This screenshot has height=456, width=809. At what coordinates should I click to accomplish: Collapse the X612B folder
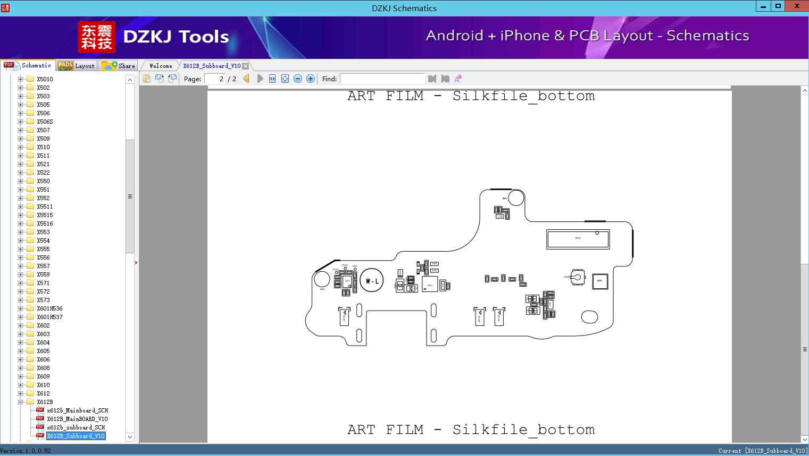(21, 402)
